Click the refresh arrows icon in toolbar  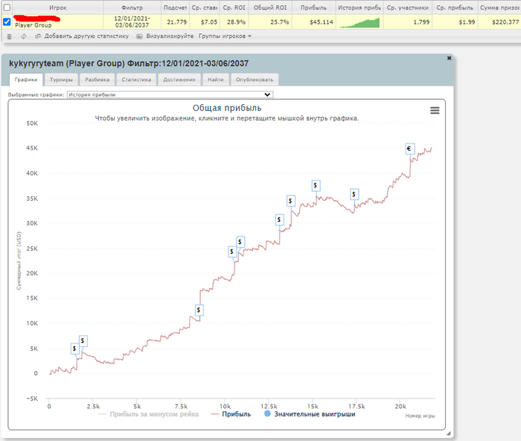point(23,36)
